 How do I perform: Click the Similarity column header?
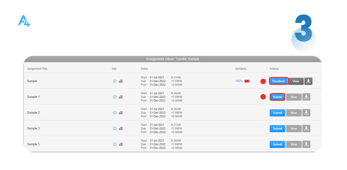click(241, 69)
